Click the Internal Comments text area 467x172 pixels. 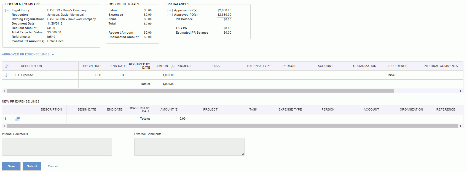57,147
